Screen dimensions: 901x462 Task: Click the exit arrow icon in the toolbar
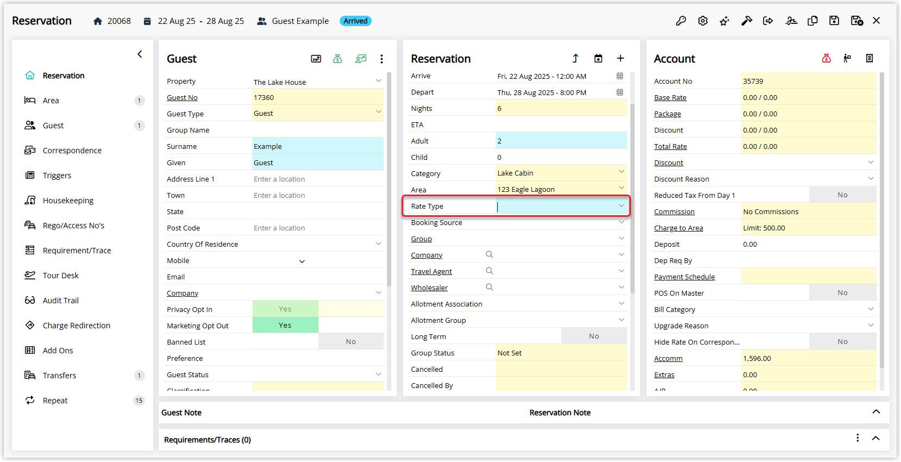point(768,21)
